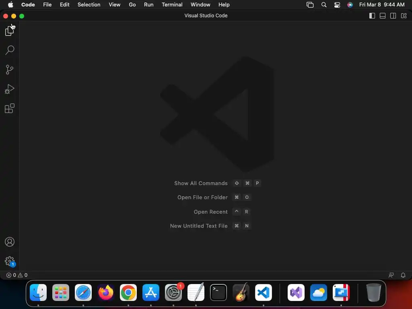This screenshot has height=309, width=412.
Task: Open the Search view in activity bar
Action: click(x=10, y=50)
